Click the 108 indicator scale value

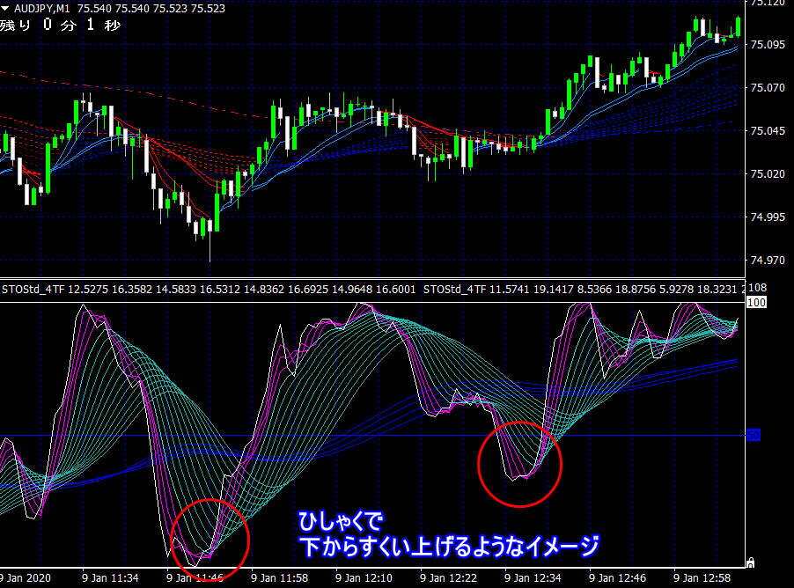(x=758, y=288)
